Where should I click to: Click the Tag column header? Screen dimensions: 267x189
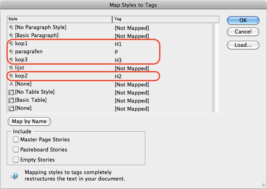[x=166, y=19]
